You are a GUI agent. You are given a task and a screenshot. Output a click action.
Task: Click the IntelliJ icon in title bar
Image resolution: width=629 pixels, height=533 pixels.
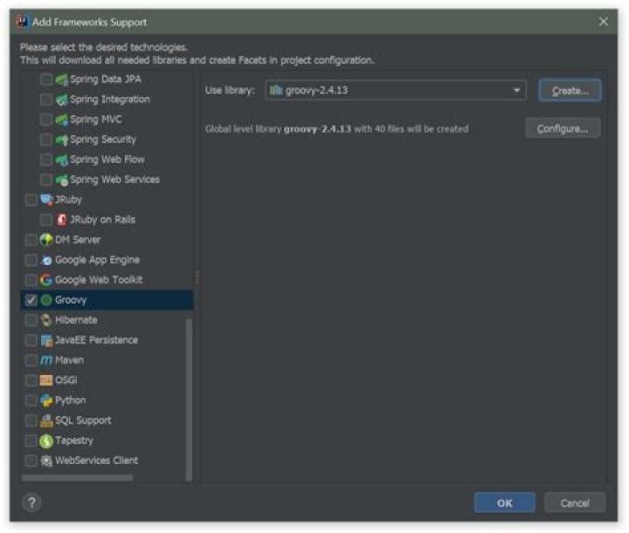(22, 21)
